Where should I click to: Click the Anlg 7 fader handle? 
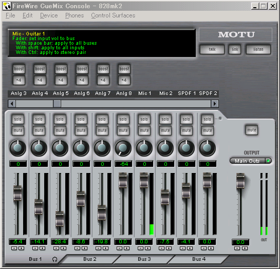tap(102, 213)
